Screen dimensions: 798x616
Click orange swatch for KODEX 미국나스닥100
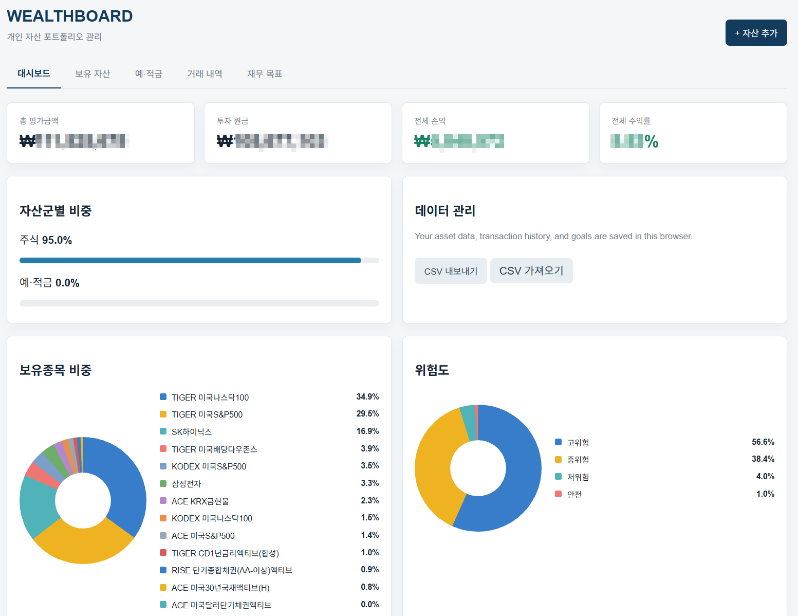click(x=163, y=518)
